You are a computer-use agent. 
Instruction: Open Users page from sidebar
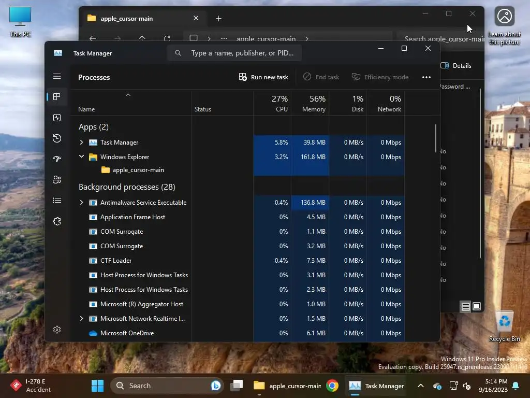pos(57,179)
